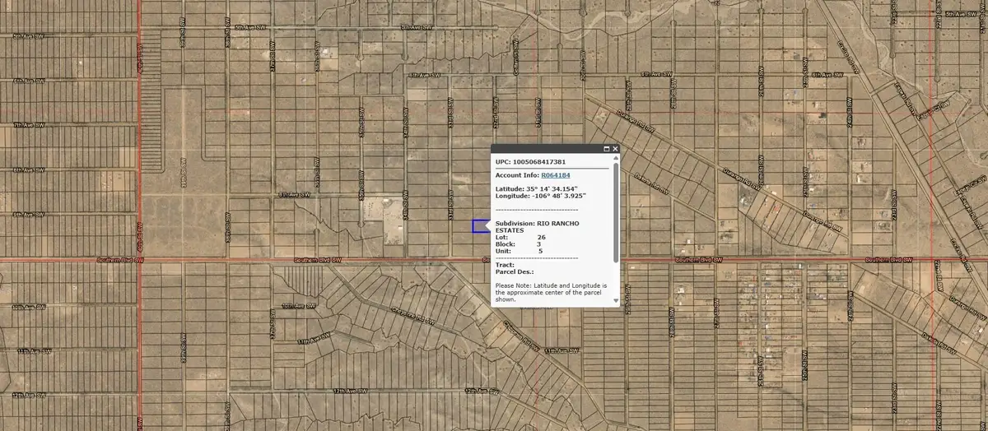The width and height of the screenshot is (988, 431).
Task: Click the Parcel Des.: label
Action: (x=515, y=271)
